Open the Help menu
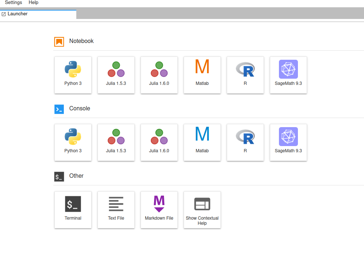364x267 pixels. [33, 3]
